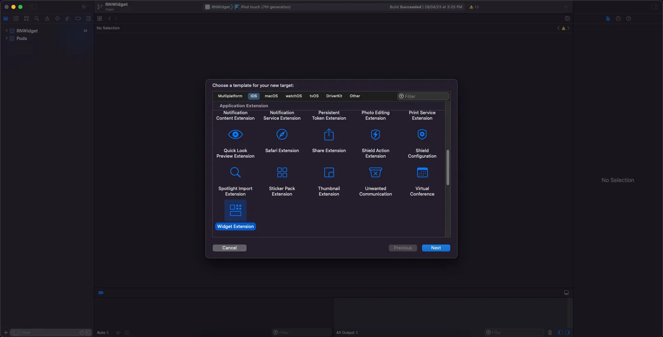Open the Symbol navigator
Image resolution: width=663 pixels, height=337 pixels.
(x=26, y=19)
